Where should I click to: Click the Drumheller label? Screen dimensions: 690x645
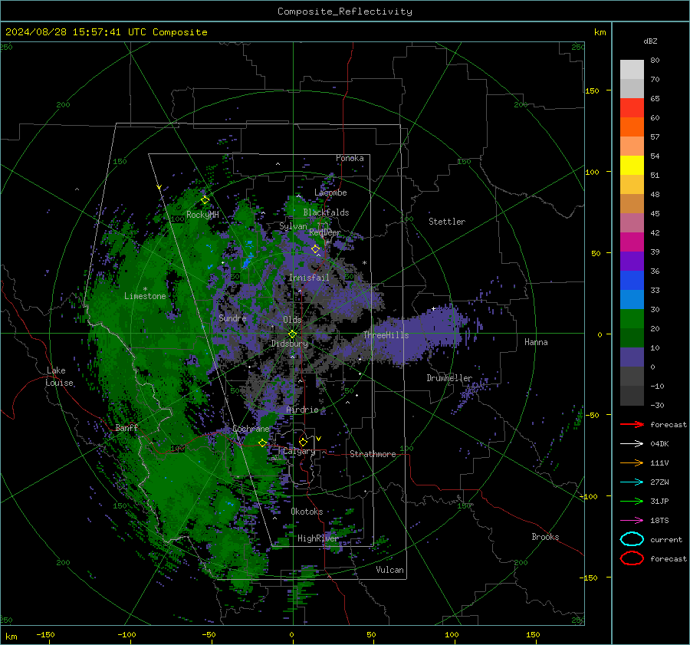point(449,378)
